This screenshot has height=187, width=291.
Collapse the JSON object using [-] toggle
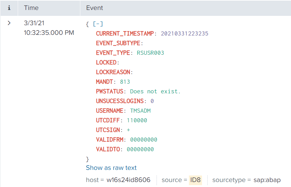click(x=98, y=24)
